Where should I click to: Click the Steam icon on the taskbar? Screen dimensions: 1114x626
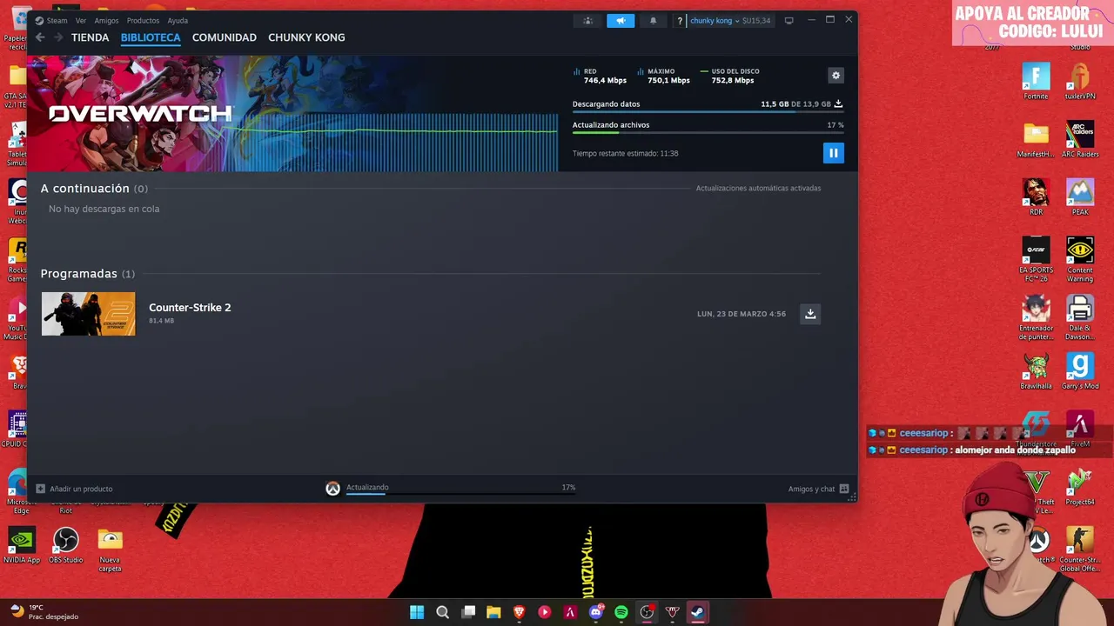click(698, 612)
